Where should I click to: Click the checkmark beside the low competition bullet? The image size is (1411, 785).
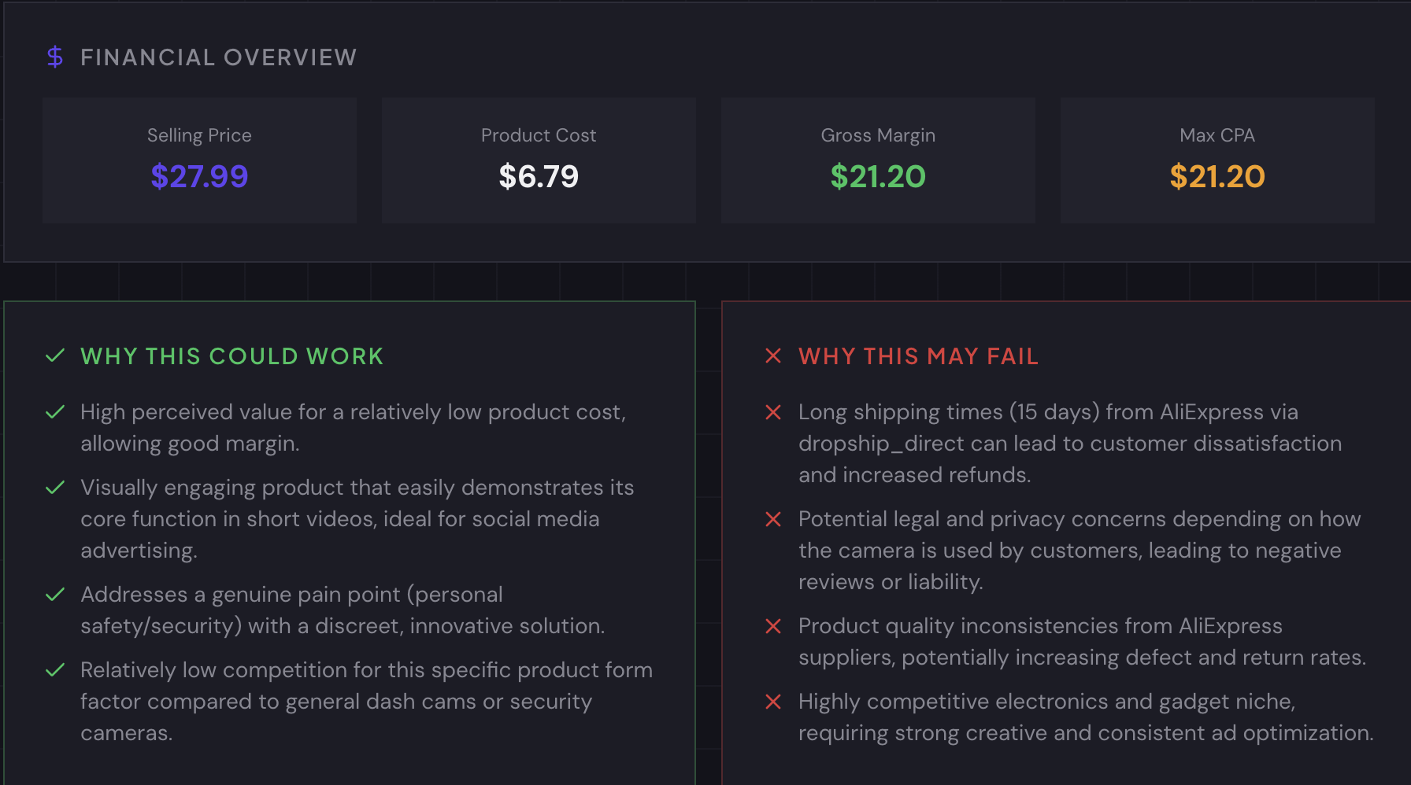point(54,669)
